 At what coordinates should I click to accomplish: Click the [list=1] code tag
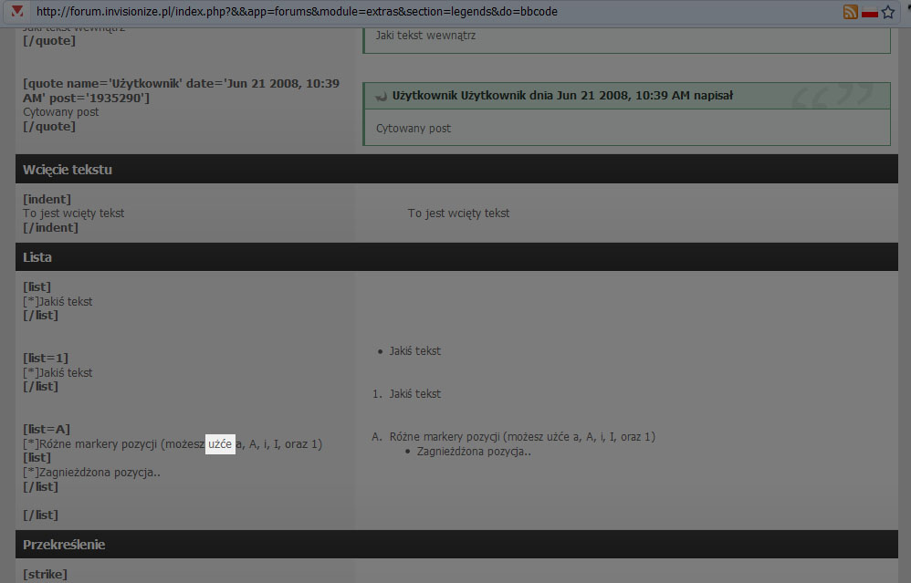[x=46, y=359]
